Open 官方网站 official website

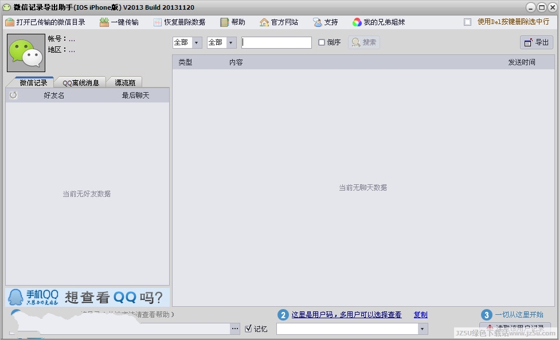coord(279,22)
